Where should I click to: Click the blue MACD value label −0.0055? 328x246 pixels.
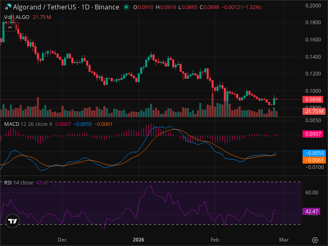tap(314, 153)
